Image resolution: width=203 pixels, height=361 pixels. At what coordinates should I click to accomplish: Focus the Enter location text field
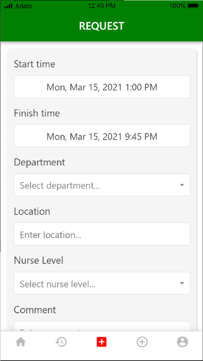[102, 234]
